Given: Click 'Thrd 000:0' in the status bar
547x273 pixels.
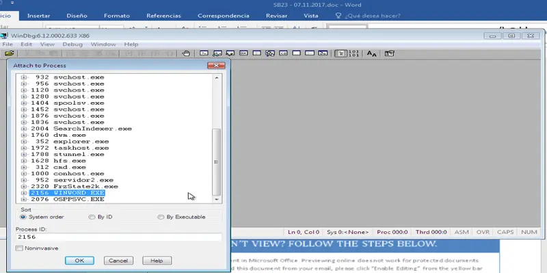Looking at the screenshot, I should (x=431, y=232).
